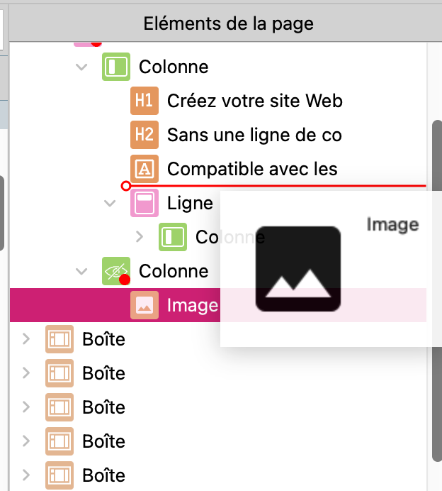The image size is (442, 491).
Task: Expand the first Boîte tree node
Action: click(x=26, y=339)
